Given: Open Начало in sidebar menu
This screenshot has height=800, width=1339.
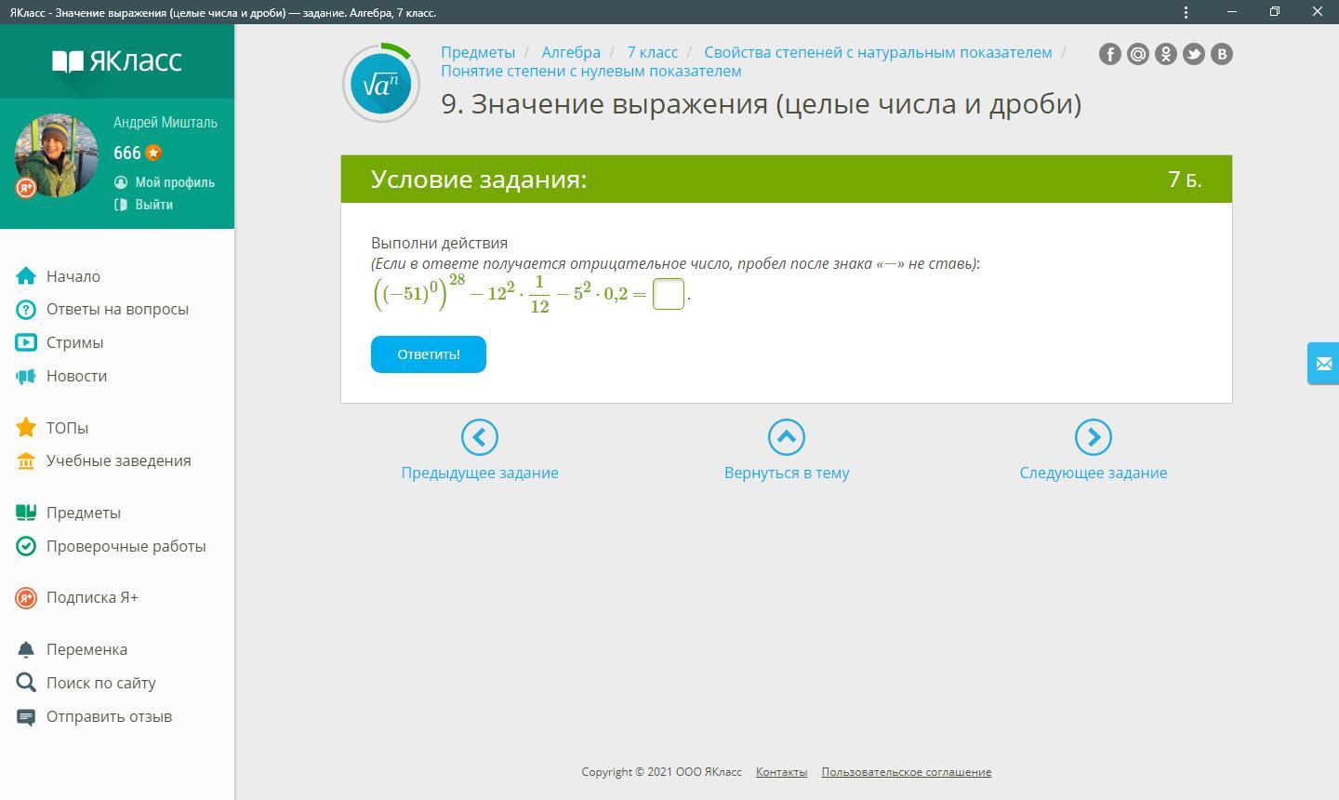Looking at the screenshot, I should [73, 276].
